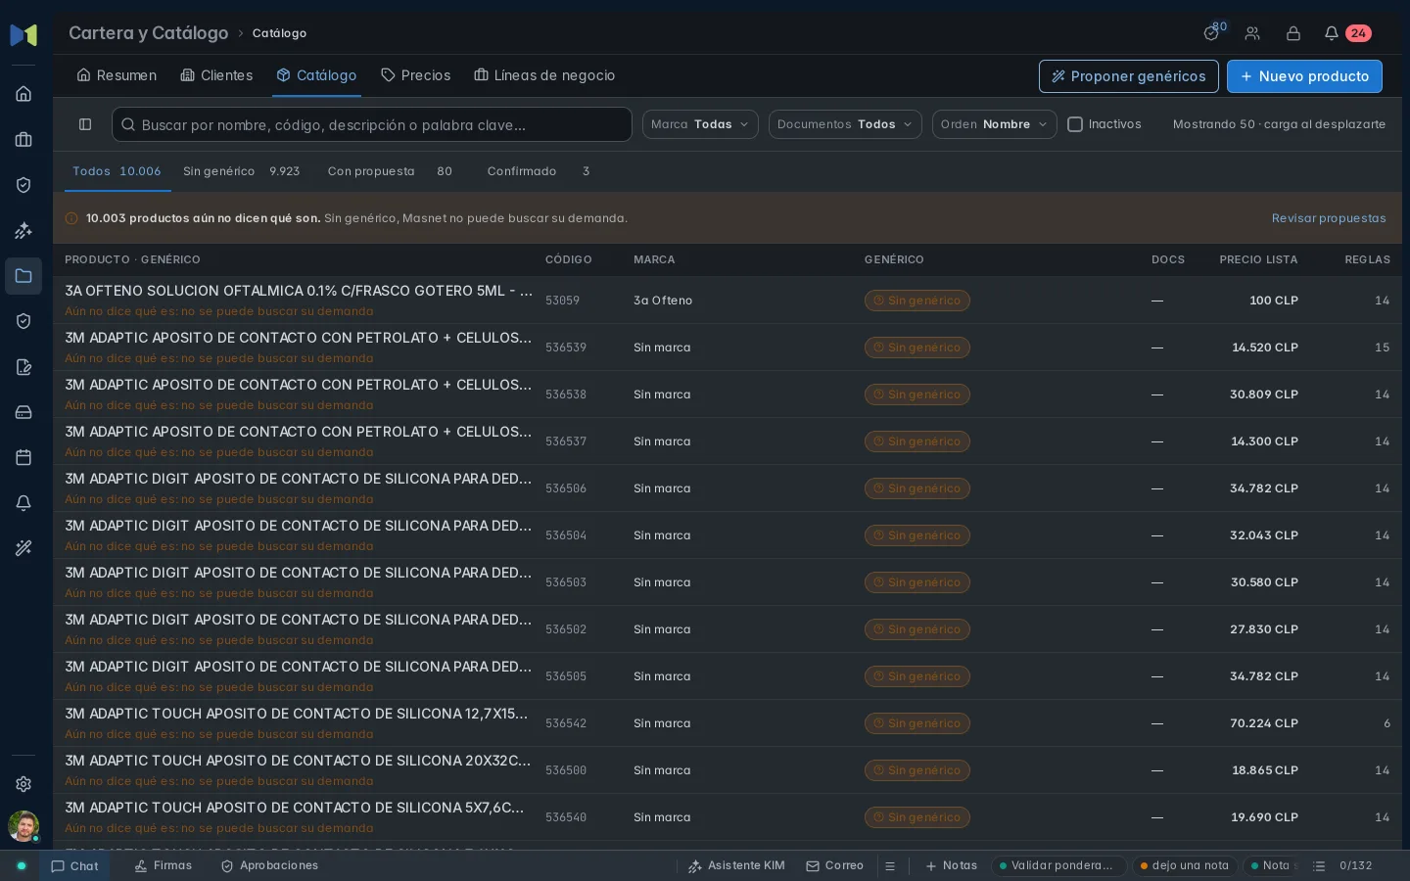Open the Orden sort dropdown
The height and width of the screenshot is (881, 1410).
pyautogui.click(x=994, y=124)
